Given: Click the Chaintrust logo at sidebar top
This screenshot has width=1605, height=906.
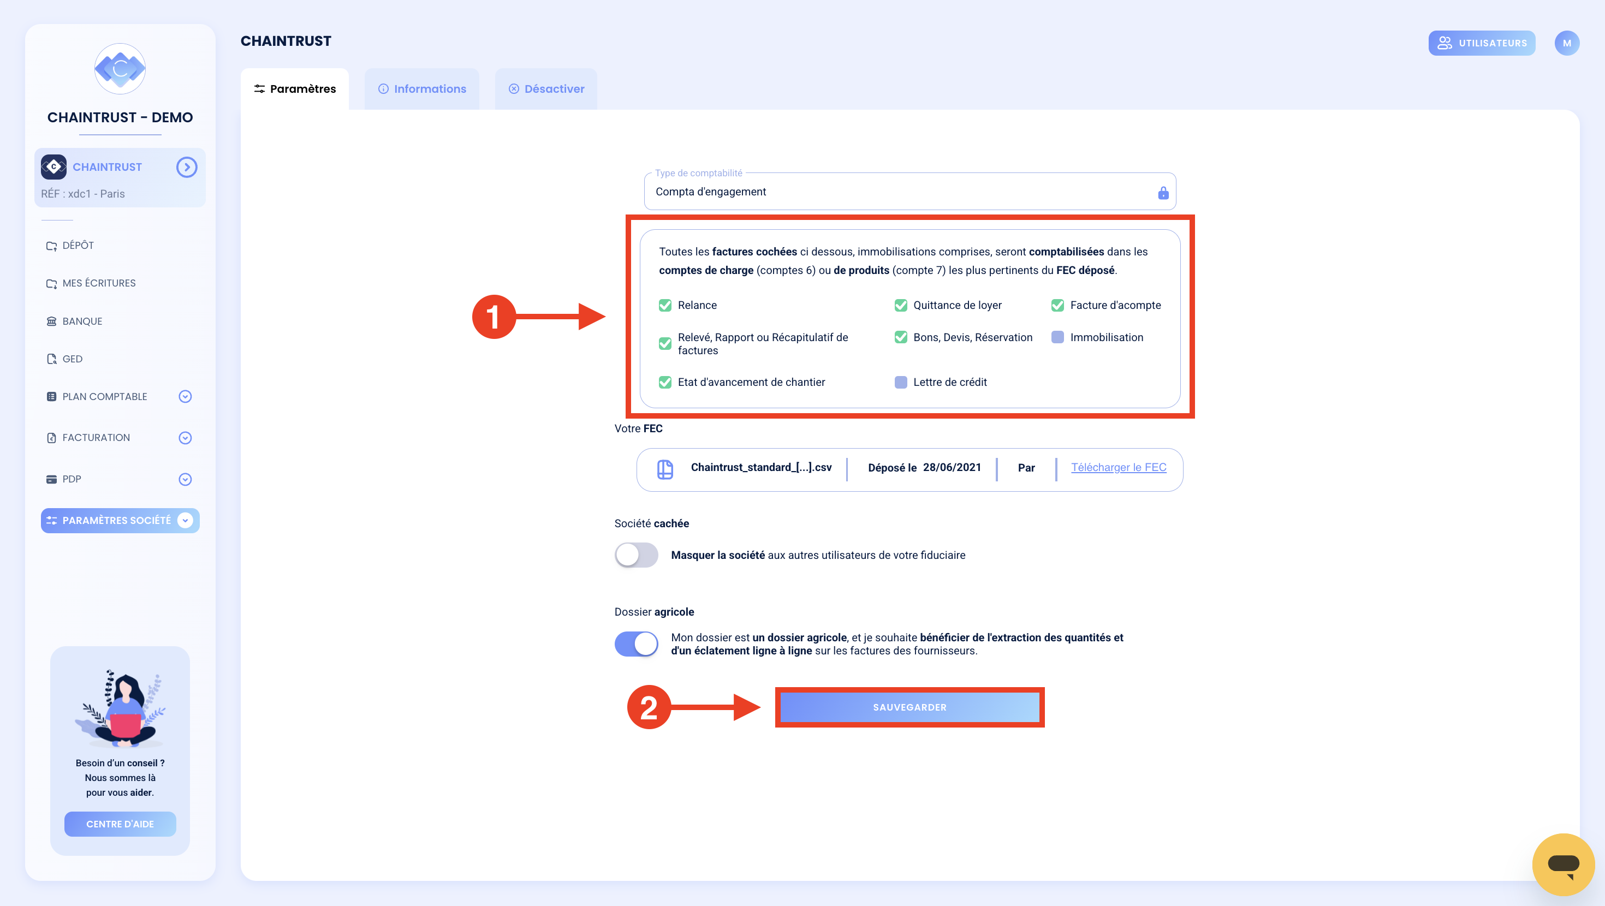Looking at the screenshot, I should point(120,69).
